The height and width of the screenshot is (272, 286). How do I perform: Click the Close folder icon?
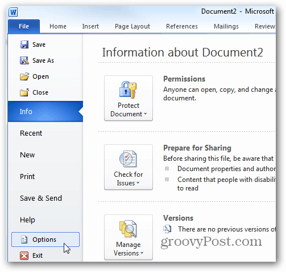pyautogui.click(x=24, y=92)
